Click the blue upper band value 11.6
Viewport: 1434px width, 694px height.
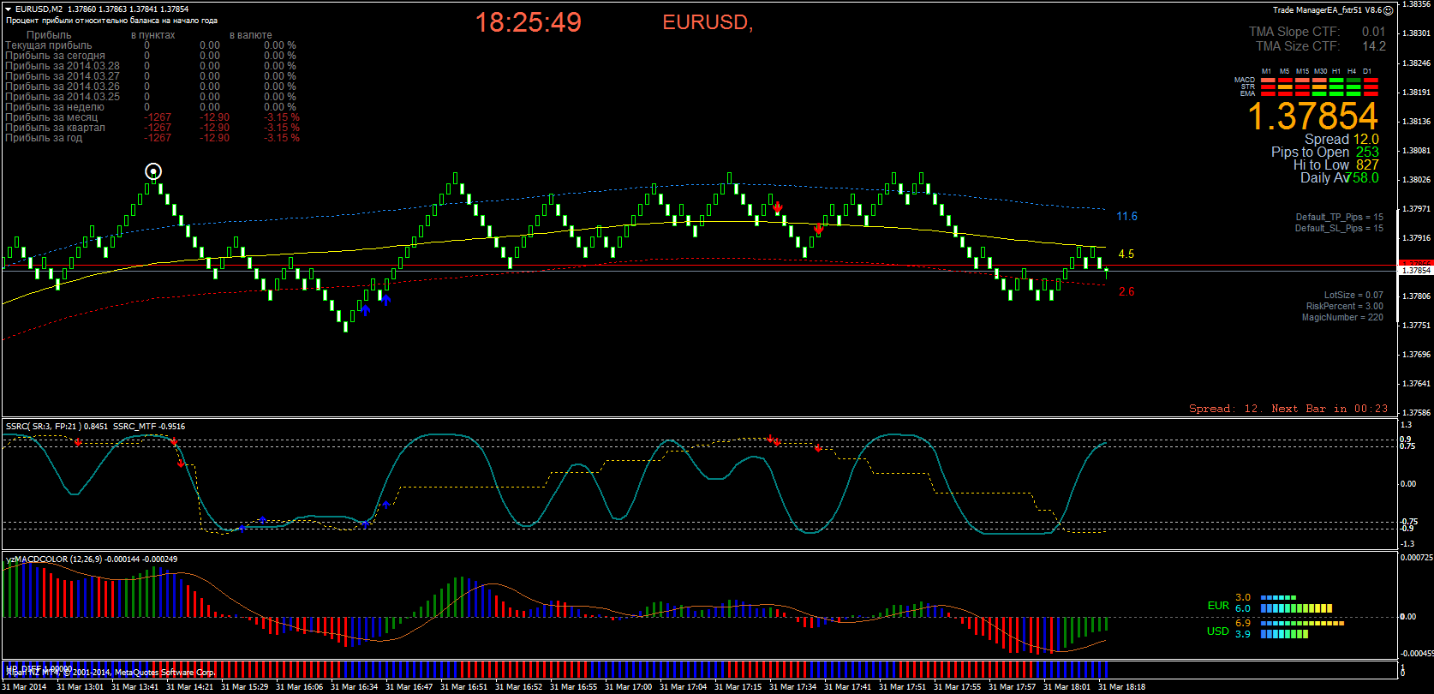(1127, 217)
